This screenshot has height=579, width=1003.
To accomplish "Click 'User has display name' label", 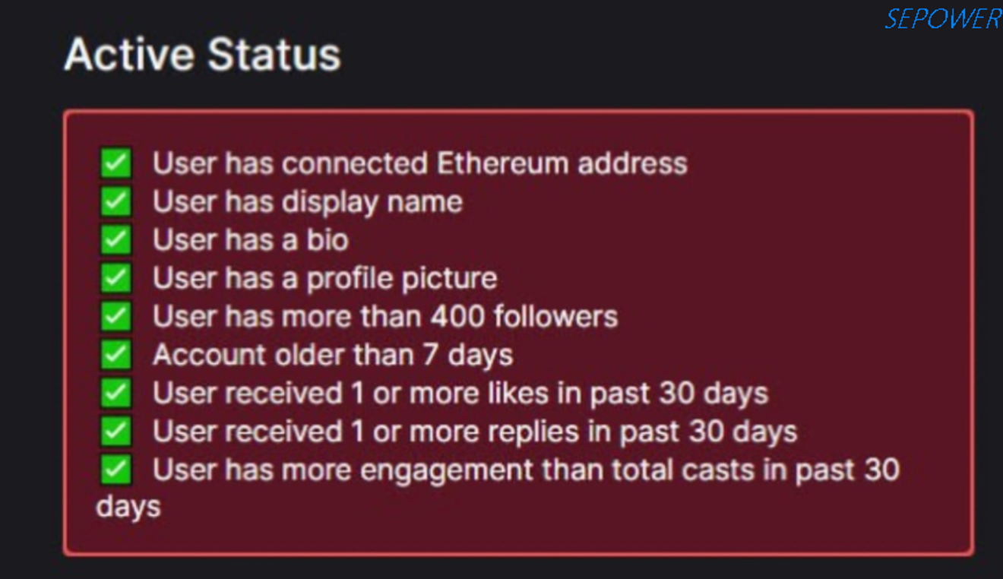I will point(308,202).
